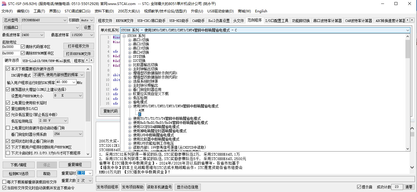Select the ASM item in the tree

click(141, 110)
